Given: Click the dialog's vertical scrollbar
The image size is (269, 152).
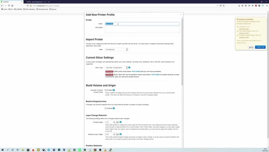Looking at the screenshot, I should 182,51.
